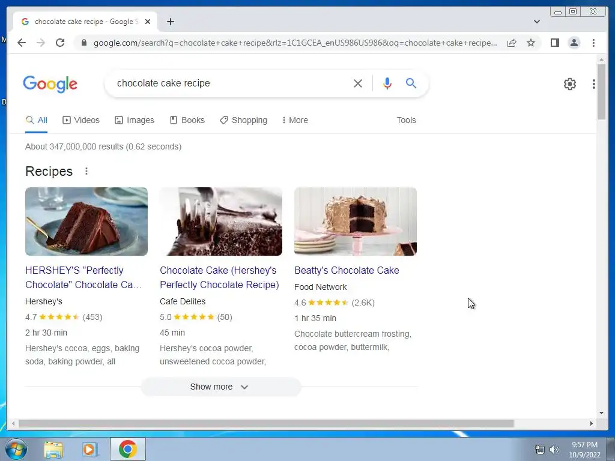Viewport: 615px width, 461px height.
Task: Start voice search with microphone
Action: point(387,83)
